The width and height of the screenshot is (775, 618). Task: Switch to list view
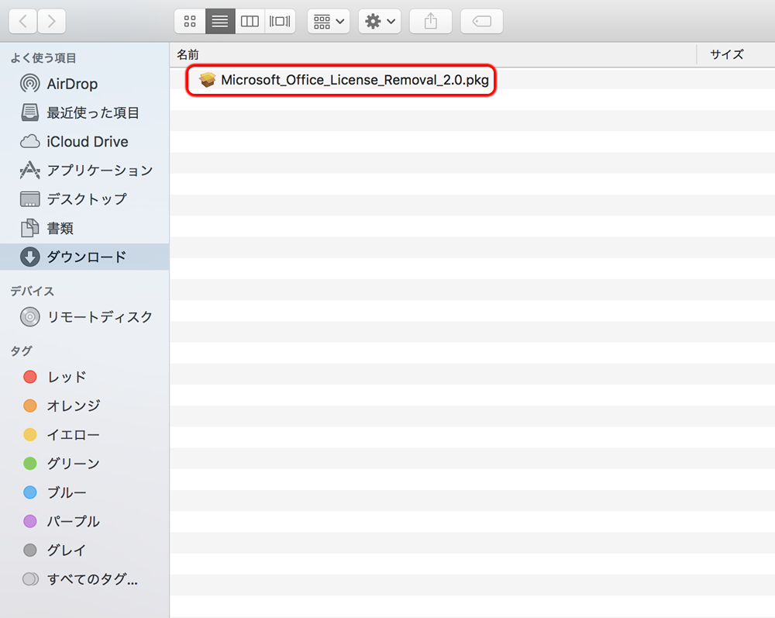coord(220,21)
